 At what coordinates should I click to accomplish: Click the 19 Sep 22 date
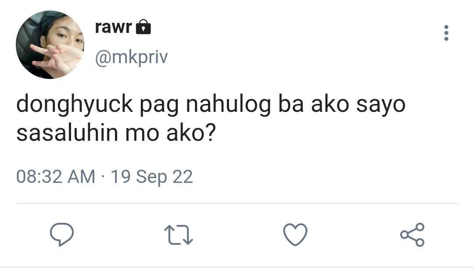pos(152,176)
